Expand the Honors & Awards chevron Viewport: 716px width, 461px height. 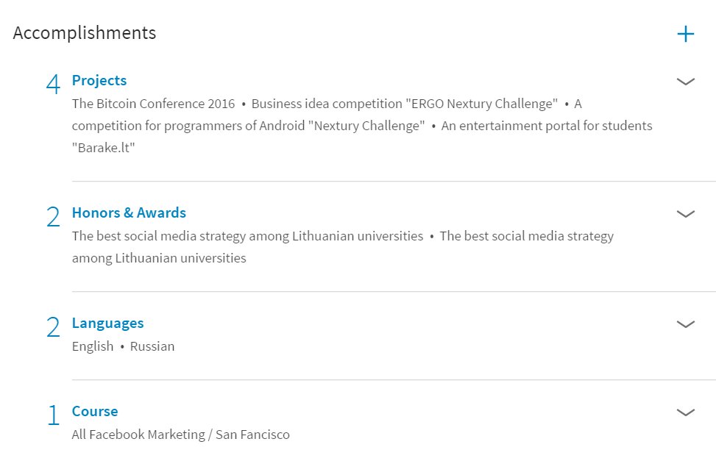(685, 214)
